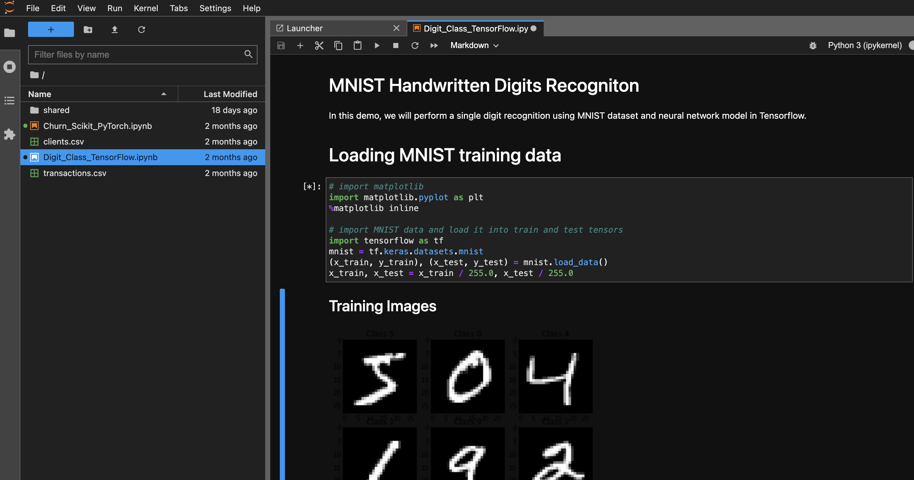Click the Filter files by name field
The width and height of the screenshot is (914, 480).
click(137, 55)
